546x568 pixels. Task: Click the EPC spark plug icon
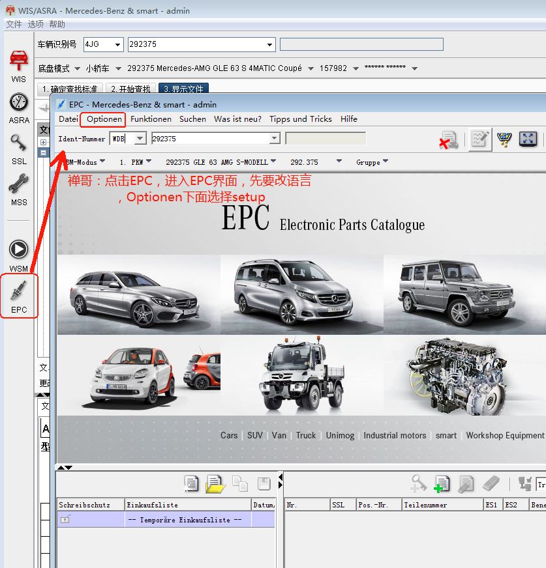click(19, 294)
